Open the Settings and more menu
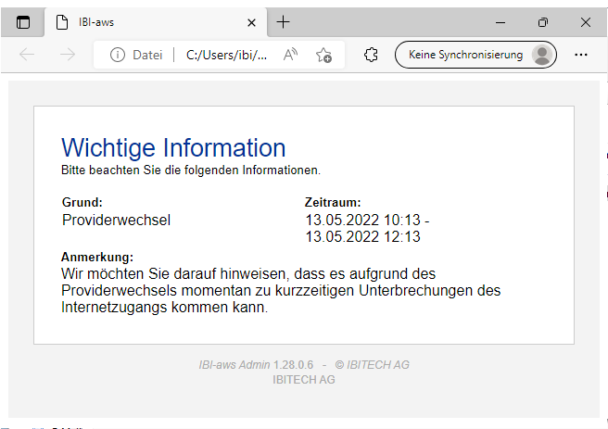 click(581, 55)
